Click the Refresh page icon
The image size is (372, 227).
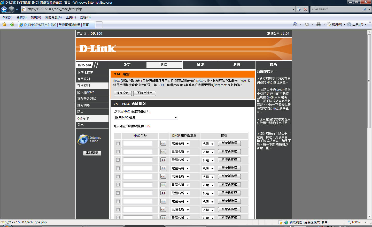tap(299, 9)
